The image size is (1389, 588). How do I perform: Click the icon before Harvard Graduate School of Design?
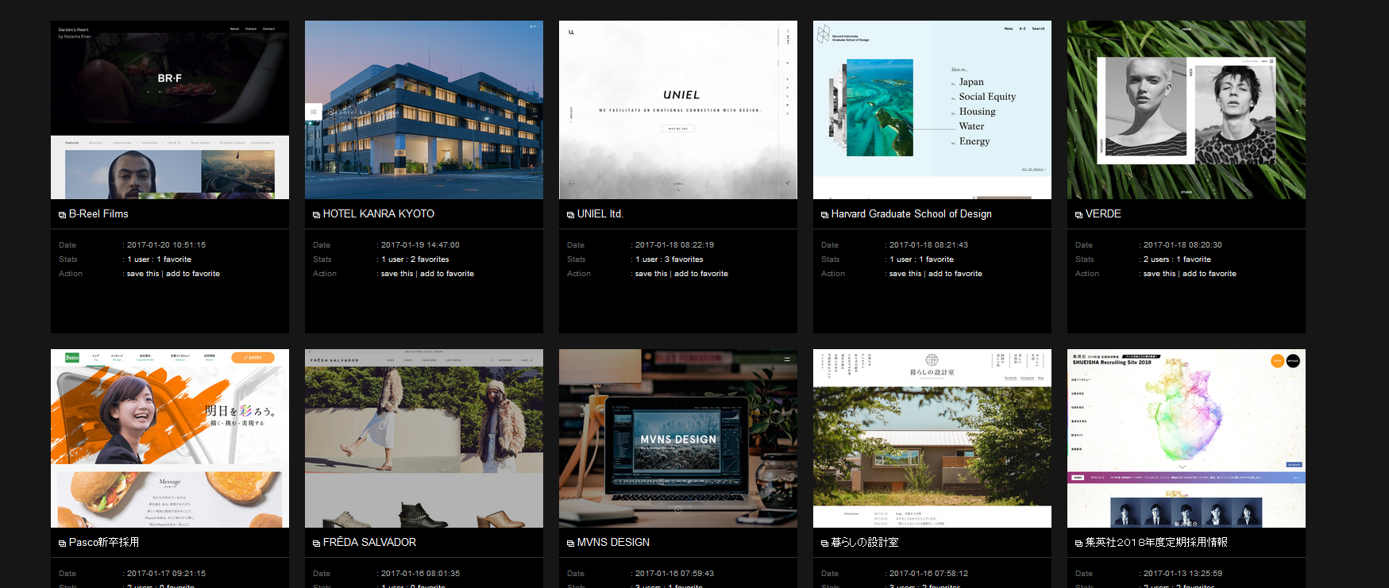pos(824,215)
